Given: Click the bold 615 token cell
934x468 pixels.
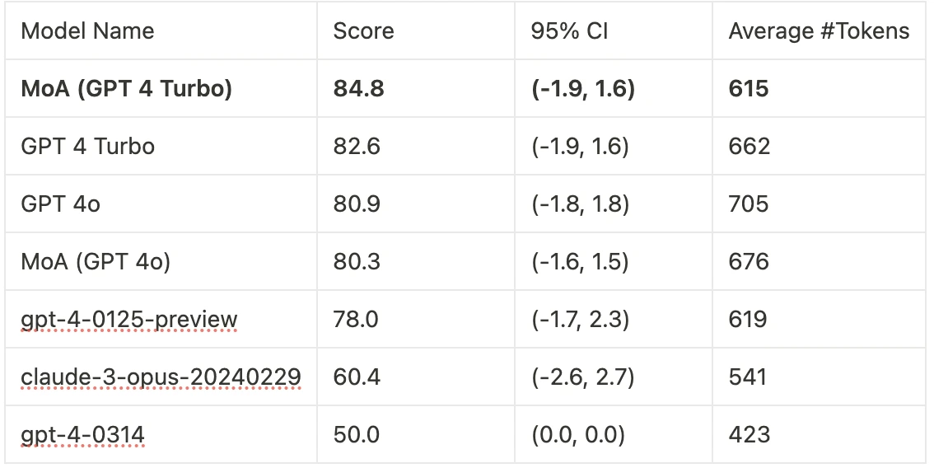Looking at the screenshot, I should [x=749, y=89].
